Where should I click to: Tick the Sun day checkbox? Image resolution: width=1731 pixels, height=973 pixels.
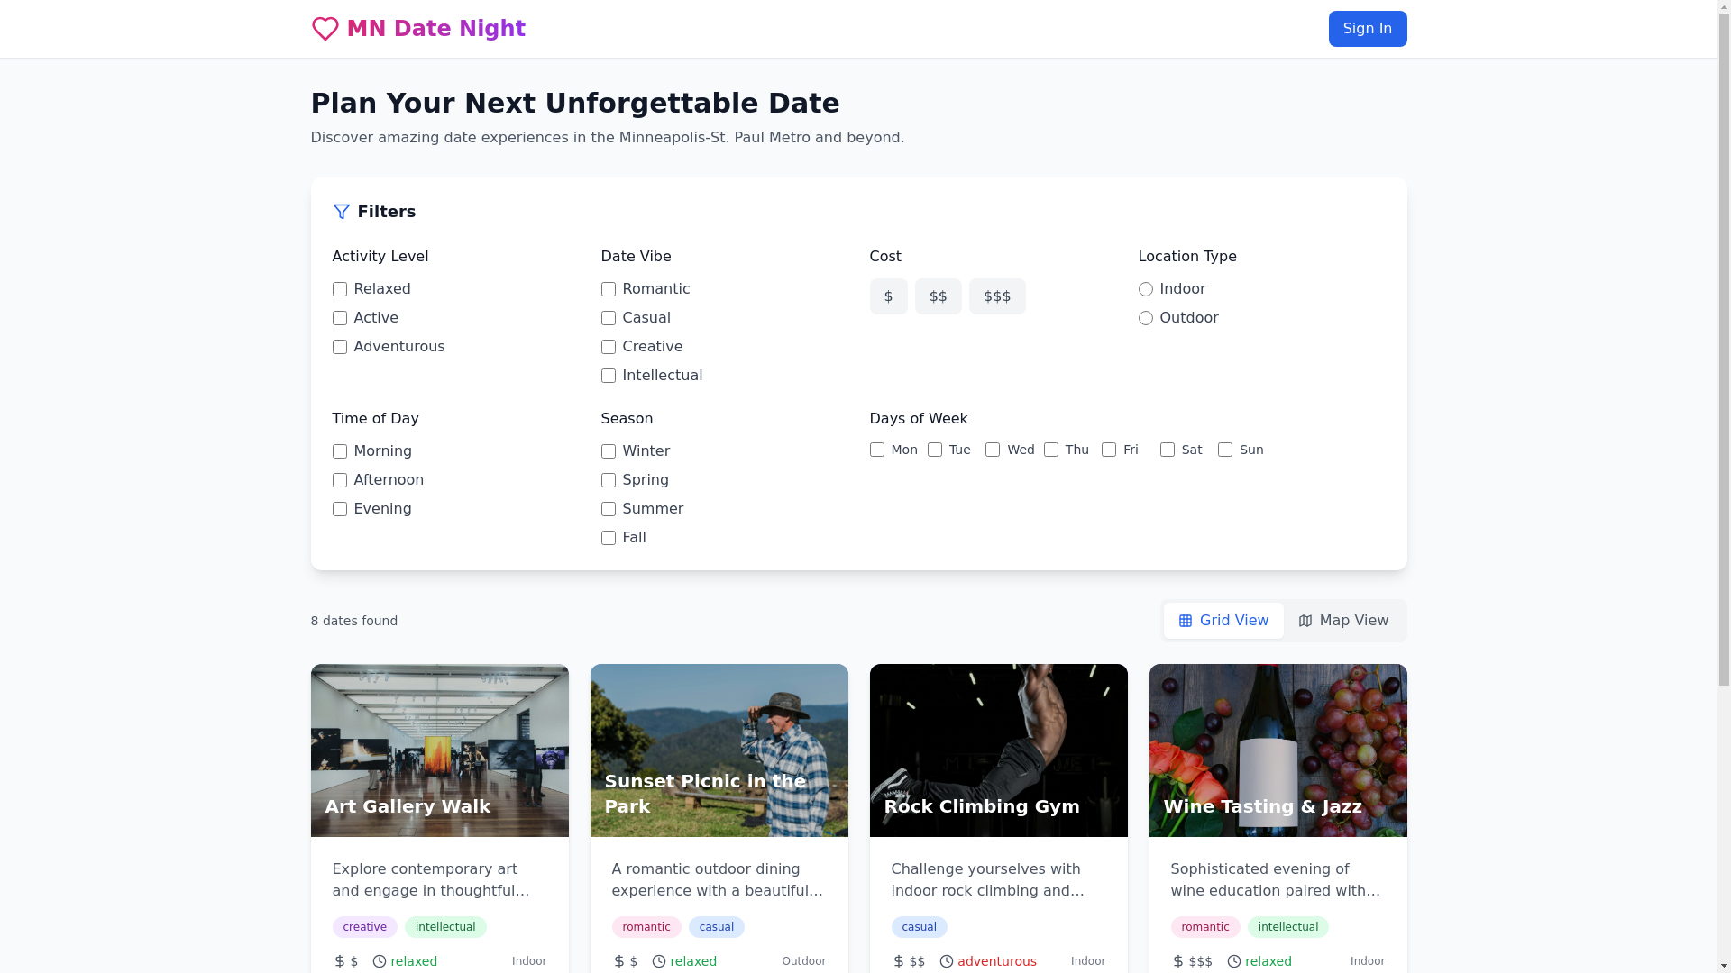(1225, 450)
